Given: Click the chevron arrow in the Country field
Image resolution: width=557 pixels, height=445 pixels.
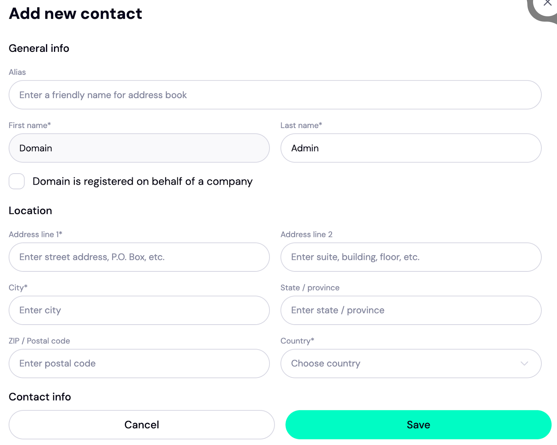Looking at the screenshot, I should [524, 364].
